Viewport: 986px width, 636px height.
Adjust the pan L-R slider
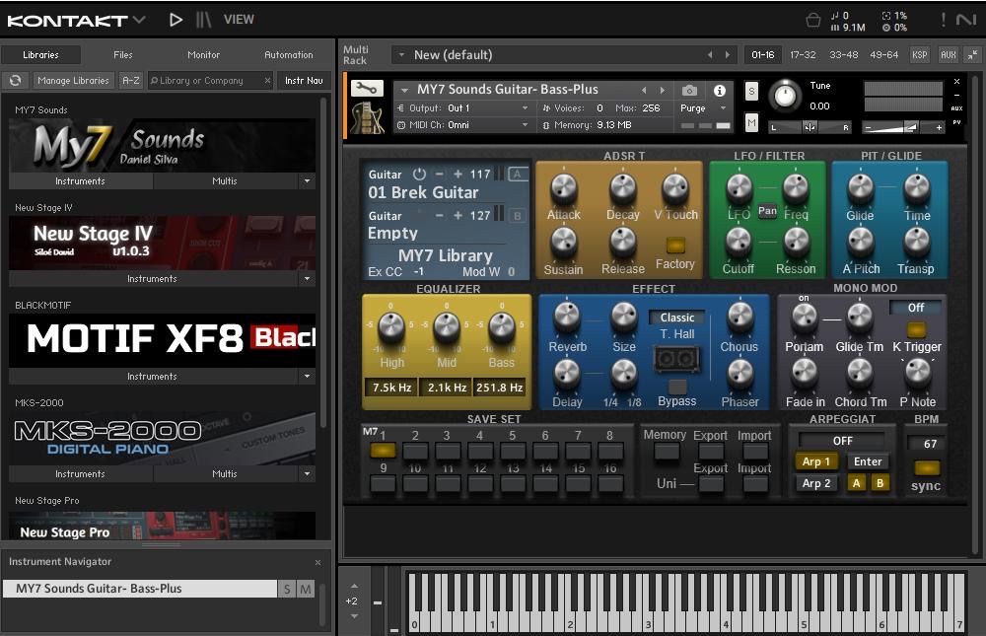(x=810, y=128)
